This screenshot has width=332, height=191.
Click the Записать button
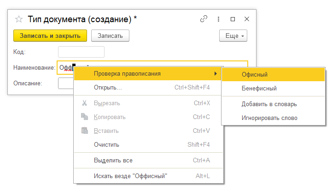pyautogui.click(x=110, y=36)
